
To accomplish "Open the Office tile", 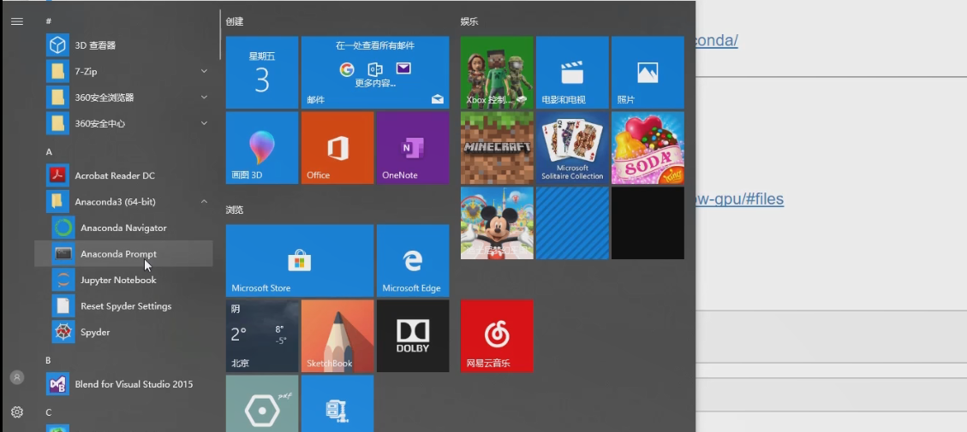I will click(337, 148).
